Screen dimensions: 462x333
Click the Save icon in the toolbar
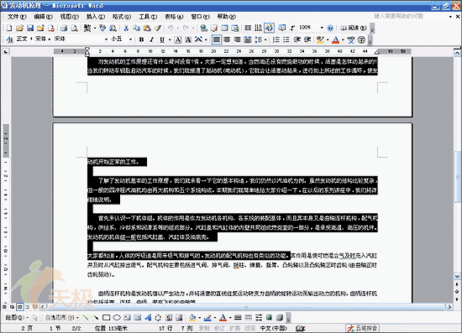[30, 28]
